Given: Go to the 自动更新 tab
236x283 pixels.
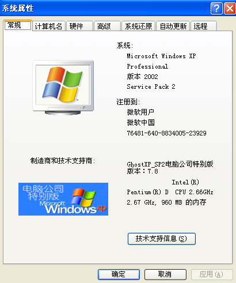Looking at the screenshot, I should coord(173,26).
